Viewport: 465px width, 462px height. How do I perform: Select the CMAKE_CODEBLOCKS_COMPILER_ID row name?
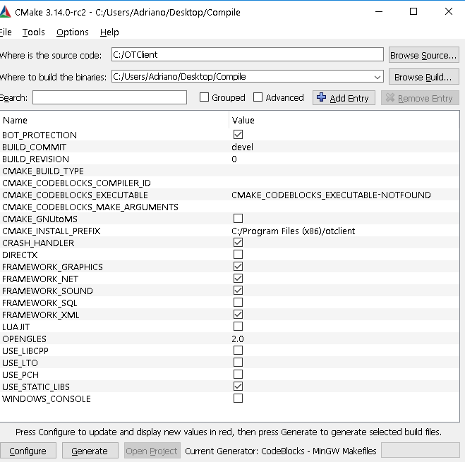pyautogui.click(x=76, y=183)
